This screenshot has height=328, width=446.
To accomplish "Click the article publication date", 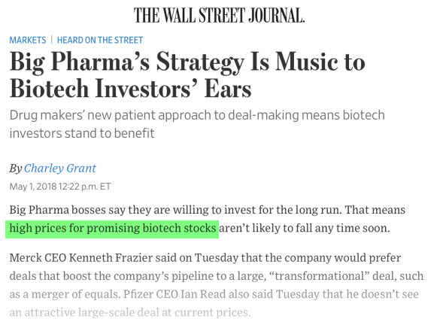I will tap(60, 187).
